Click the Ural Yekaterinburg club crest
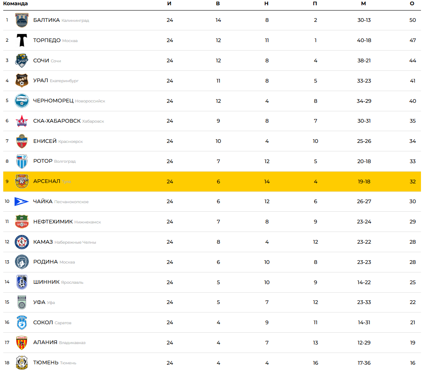The width and height of the screenshot is (423, 372). point(22,81)
